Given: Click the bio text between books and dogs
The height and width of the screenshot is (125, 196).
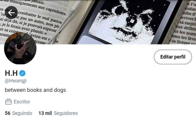Looking at the screenshot, I should pyautogui.click(x=35, y=90).
